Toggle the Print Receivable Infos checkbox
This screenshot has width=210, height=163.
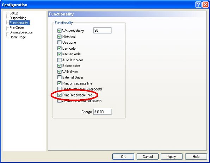tap(59, 95)
